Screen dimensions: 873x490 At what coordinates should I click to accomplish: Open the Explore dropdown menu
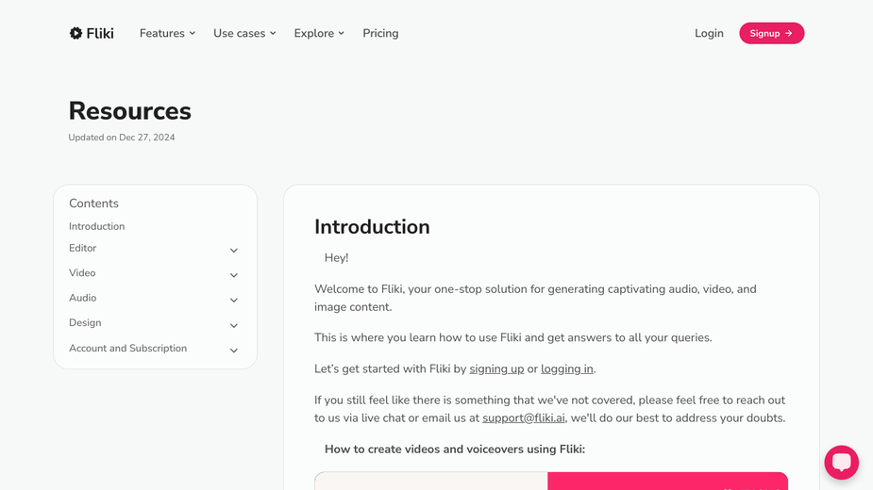[319, 33]
